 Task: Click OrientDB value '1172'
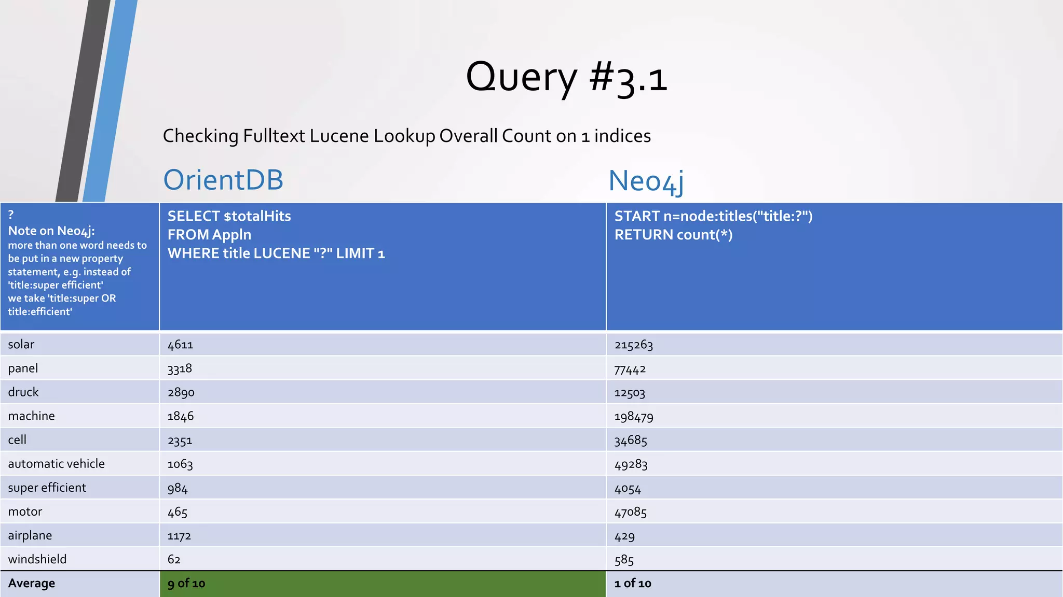click(x=179, y=536)
